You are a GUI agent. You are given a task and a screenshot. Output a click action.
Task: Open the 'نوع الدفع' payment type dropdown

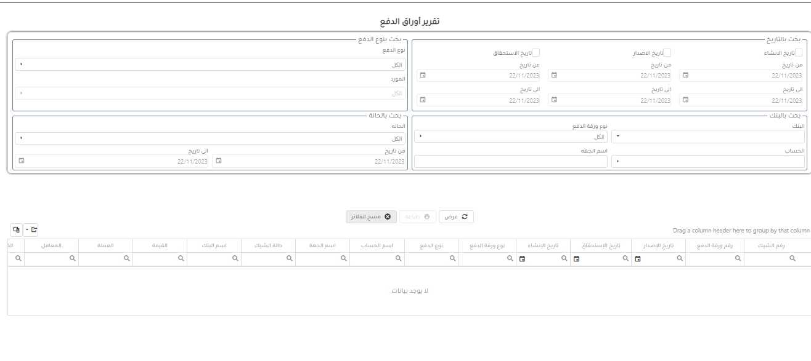pos(22,65)
